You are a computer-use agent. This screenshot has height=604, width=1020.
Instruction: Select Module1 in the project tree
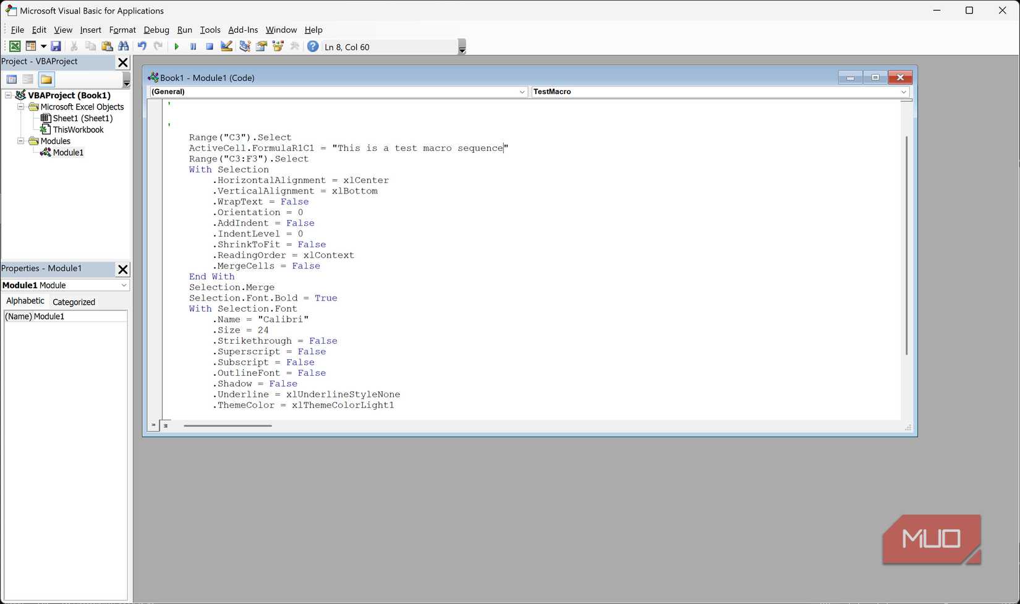pos(67,152)
